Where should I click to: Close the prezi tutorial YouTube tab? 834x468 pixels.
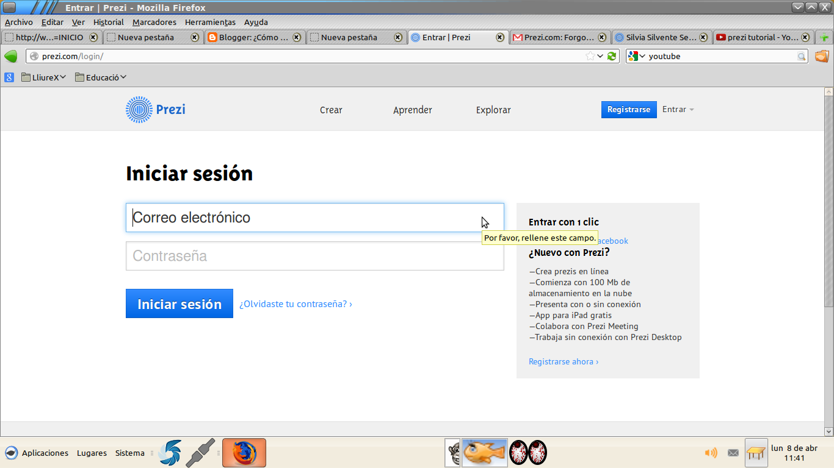click(x=805, y=37)
